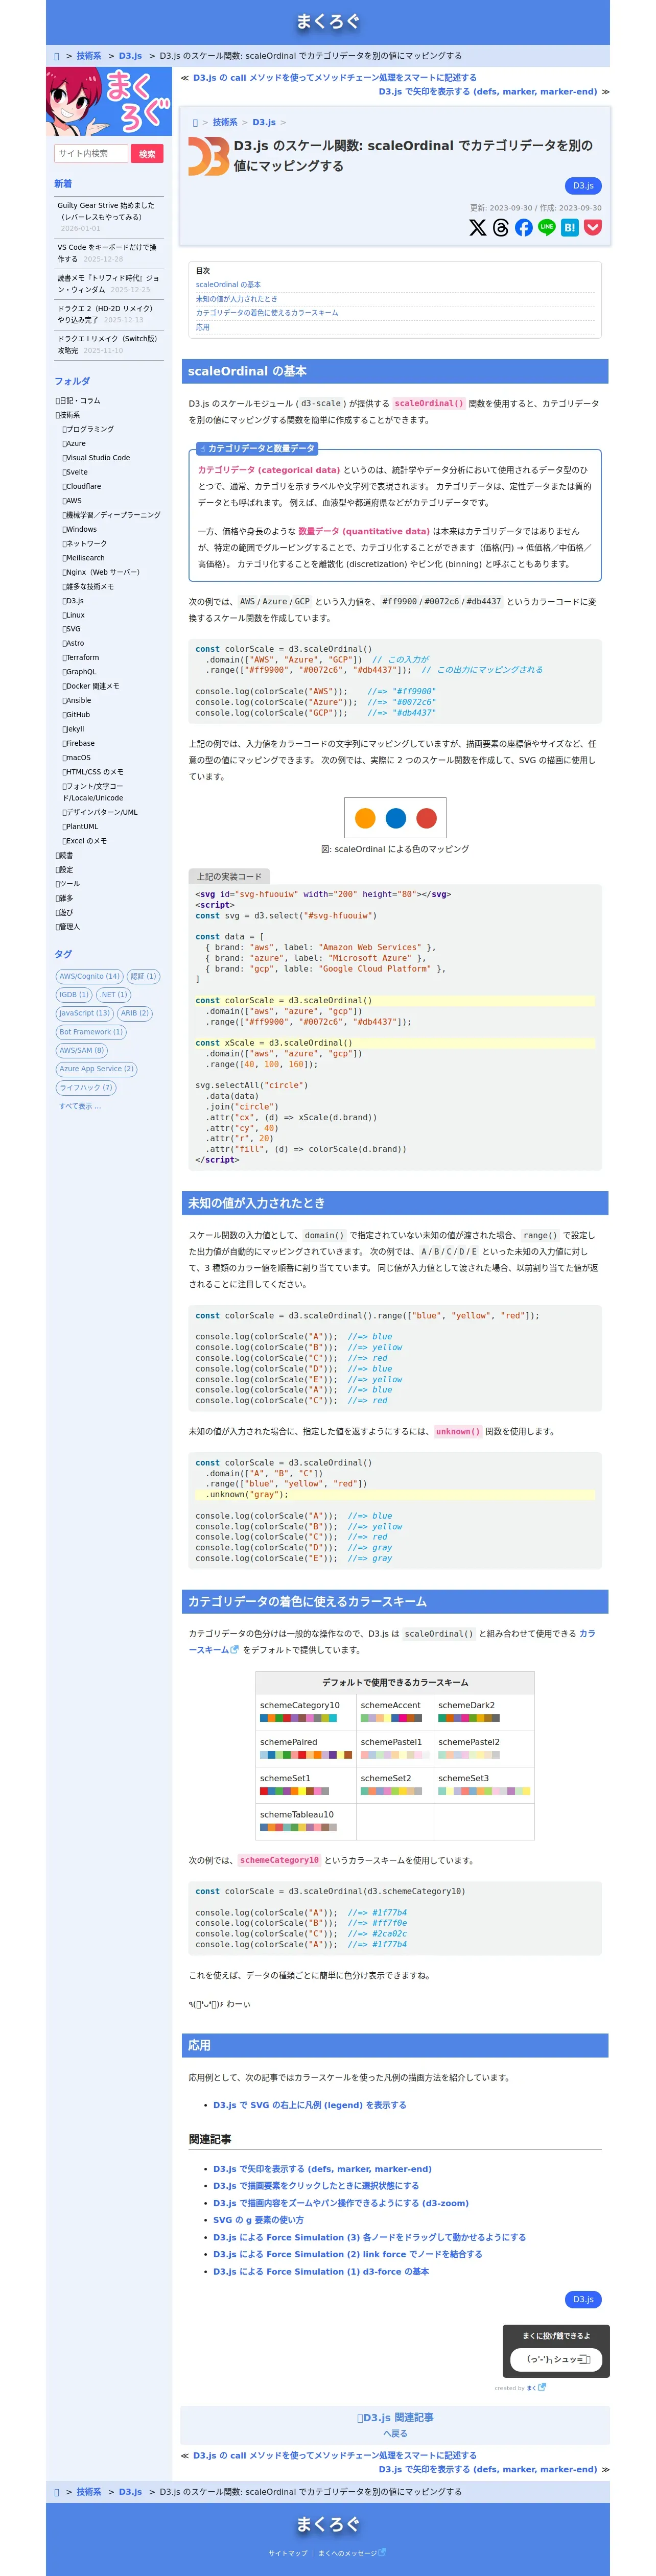
Task: Open the 読書 folder
Action: (64, 855)
